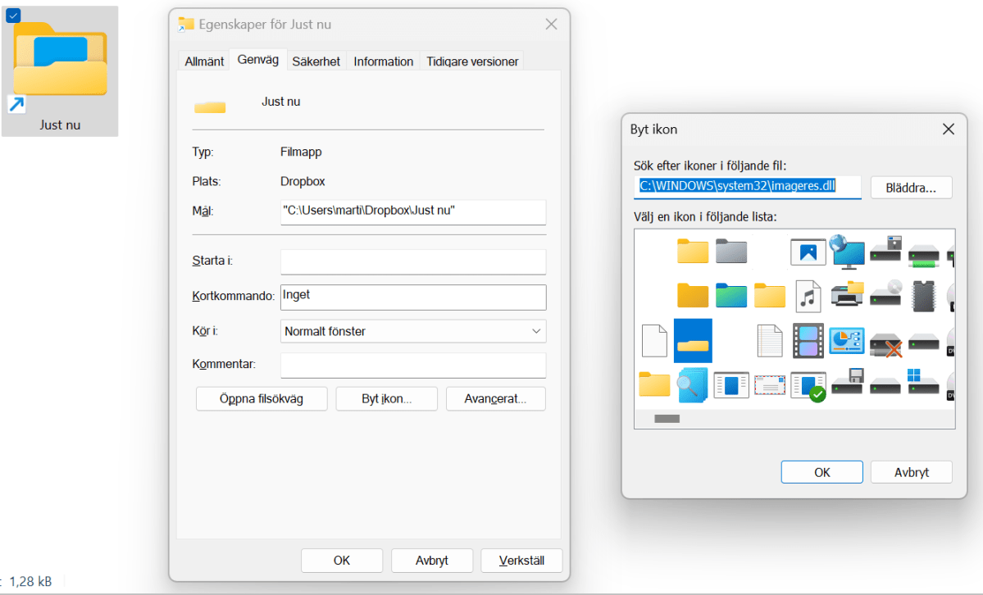
Task: Pick the magnifying glass search icon
Action: coord(693,385)
